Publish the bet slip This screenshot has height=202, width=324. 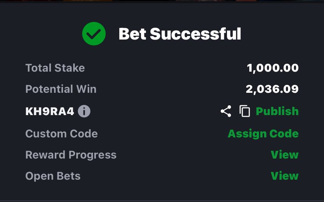[x=277, y=111]
